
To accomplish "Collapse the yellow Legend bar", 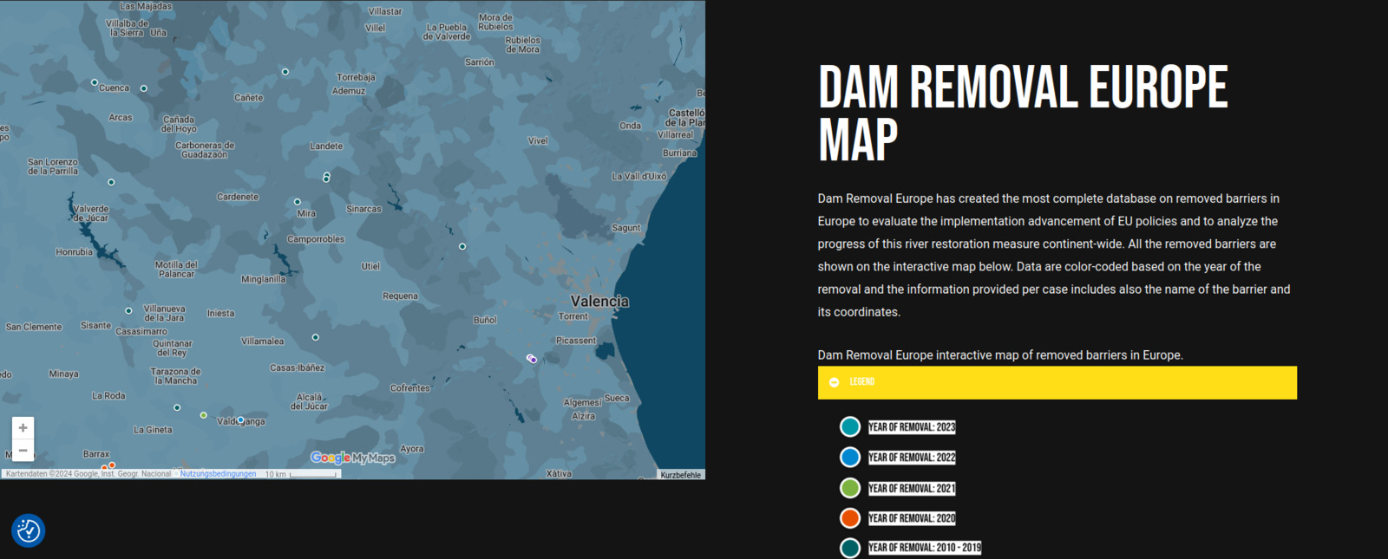I will coord(1057,382).
